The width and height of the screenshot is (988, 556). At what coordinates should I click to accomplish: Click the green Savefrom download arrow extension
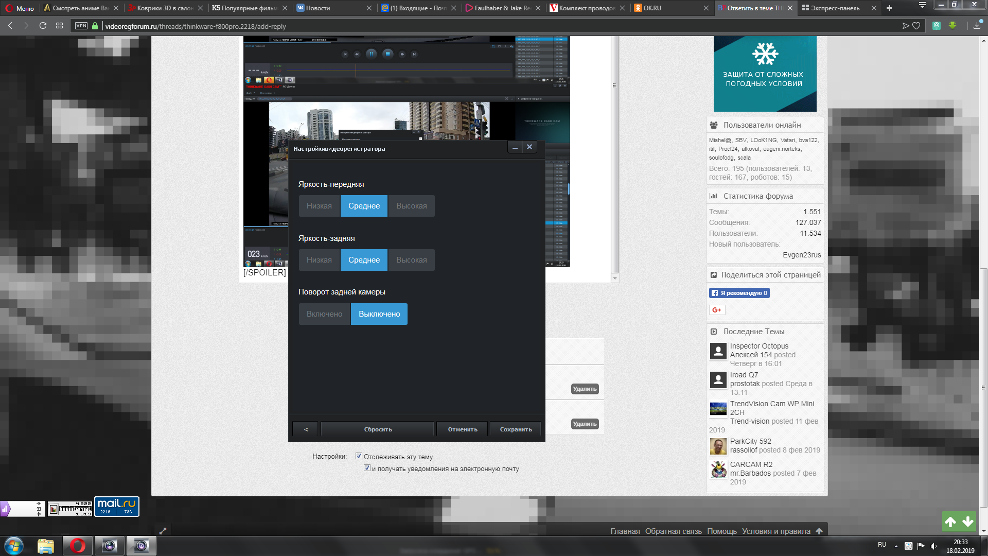coord(952,26)
